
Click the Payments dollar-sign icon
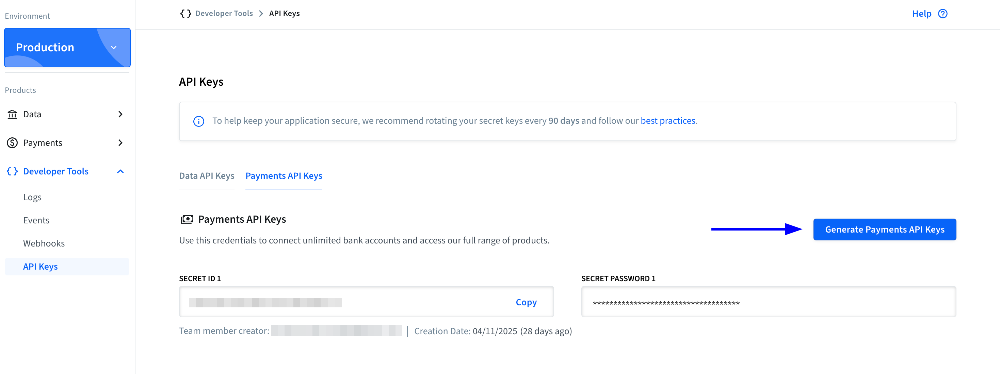click(x=12, y=143)
